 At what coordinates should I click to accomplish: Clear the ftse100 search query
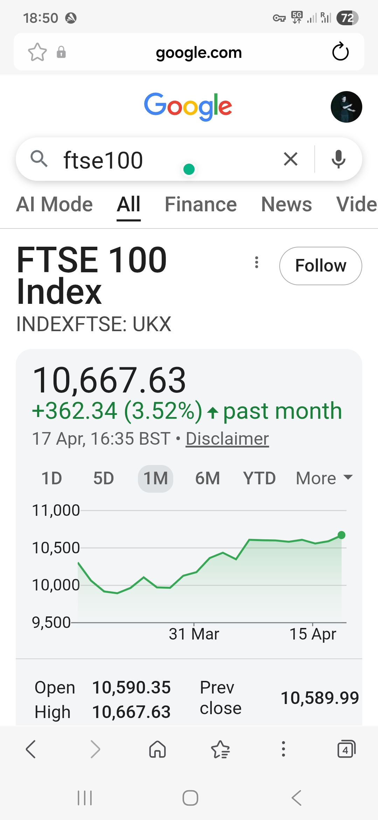290,159
